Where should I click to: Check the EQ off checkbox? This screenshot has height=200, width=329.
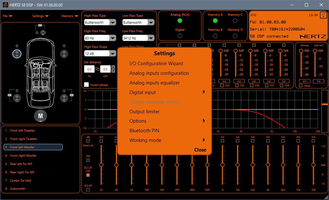(x=88, y=190)
